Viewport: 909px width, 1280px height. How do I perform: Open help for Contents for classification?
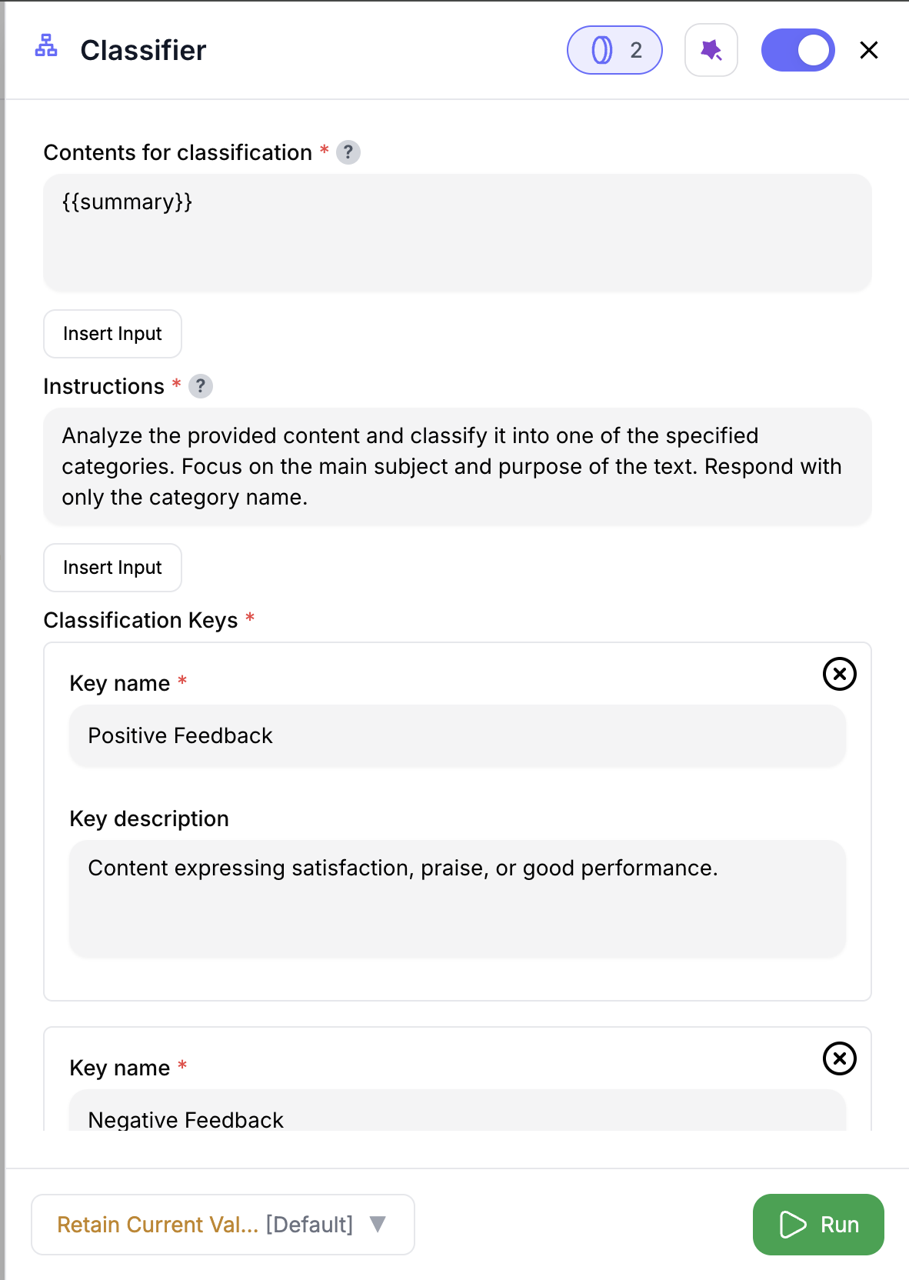(x=349, y=152)
